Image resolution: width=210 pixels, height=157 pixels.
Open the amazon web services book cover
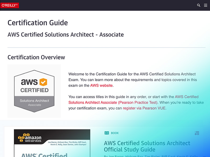[52, 143]
